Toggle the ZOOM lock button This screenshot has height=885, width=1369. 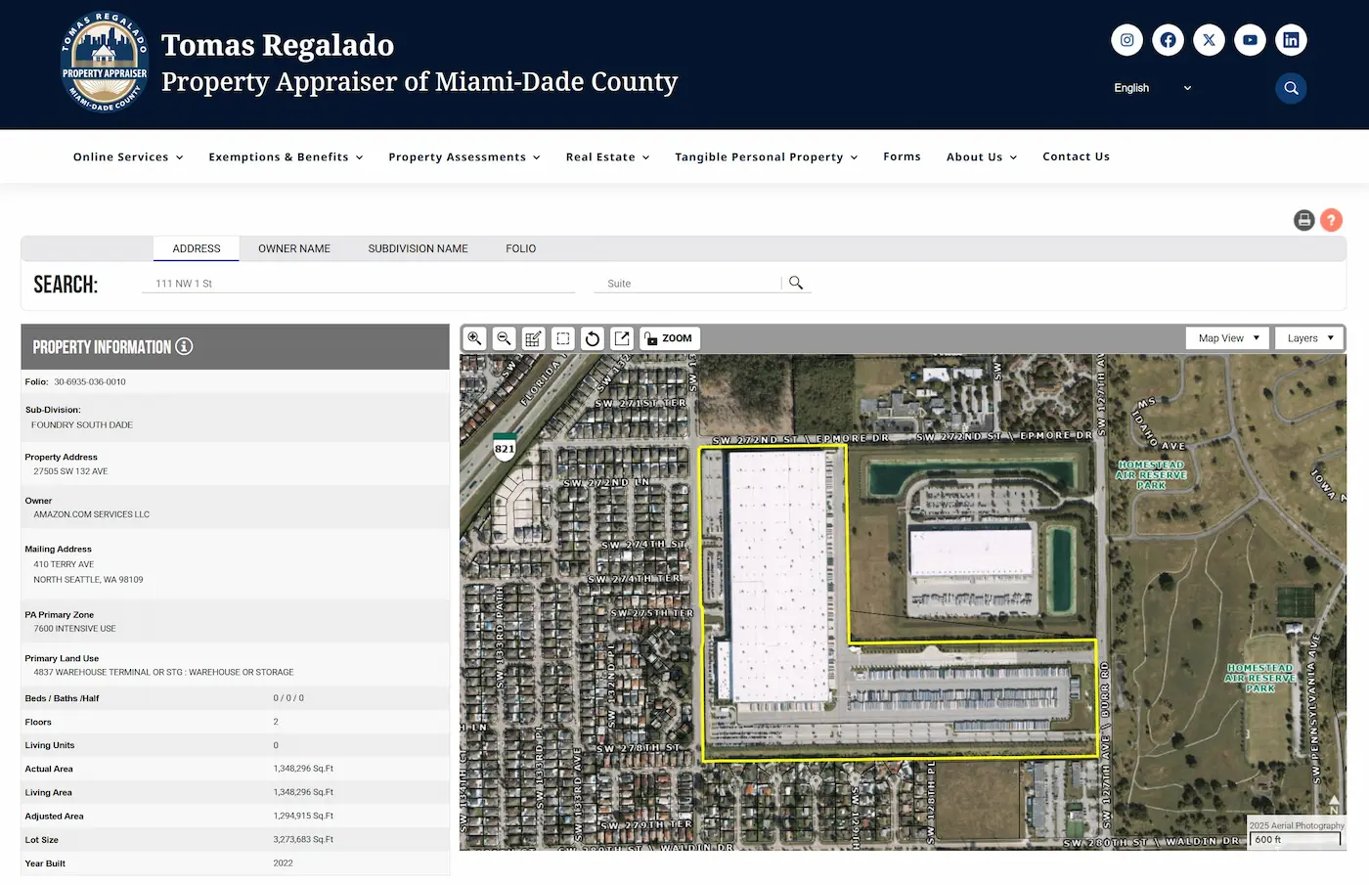tap(670, 338)
